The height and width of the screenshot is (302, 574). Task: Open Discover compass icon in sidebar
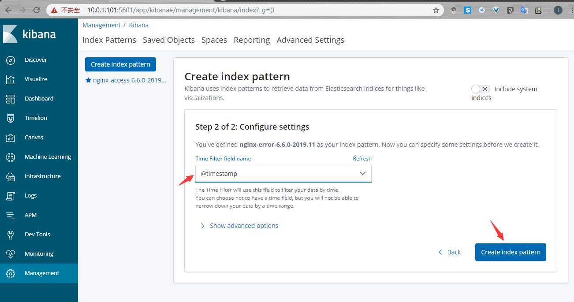tap(11, 60)
